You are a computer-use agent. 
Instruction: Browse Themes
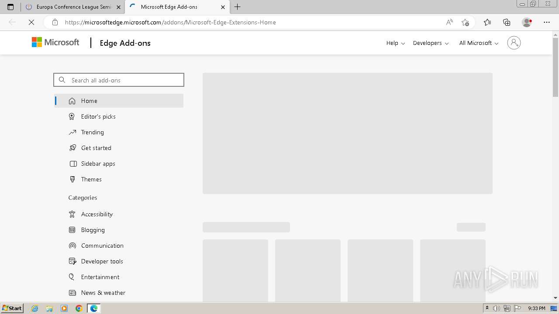119,179
